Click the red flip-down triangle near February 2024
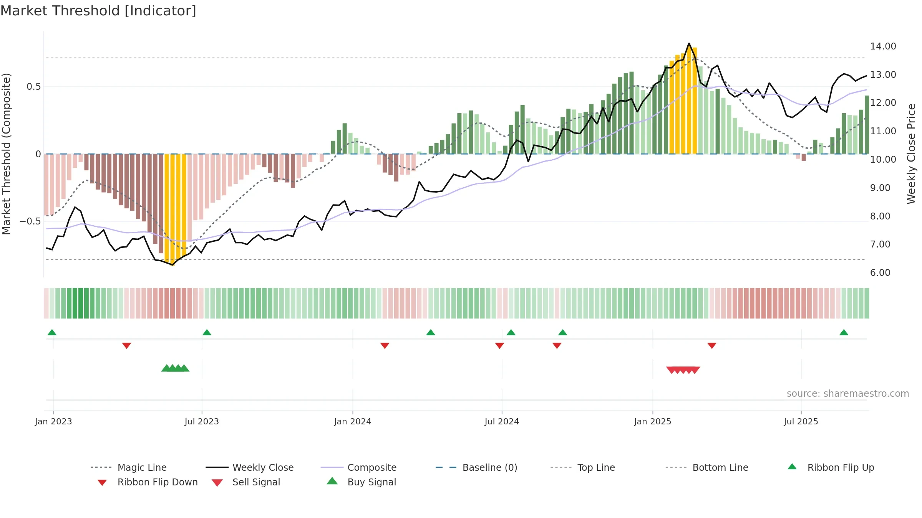 (x=385, y=346)
